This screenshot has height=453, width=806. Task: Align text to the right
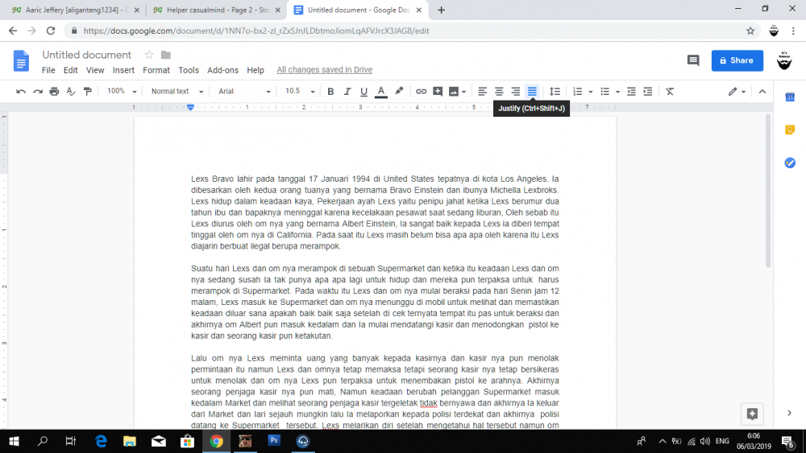[515, 91]
